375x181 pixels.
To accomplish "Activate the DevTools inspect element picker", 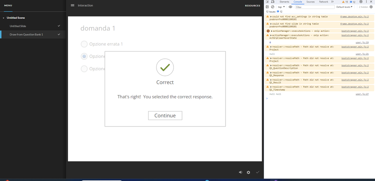I will 267,1.
